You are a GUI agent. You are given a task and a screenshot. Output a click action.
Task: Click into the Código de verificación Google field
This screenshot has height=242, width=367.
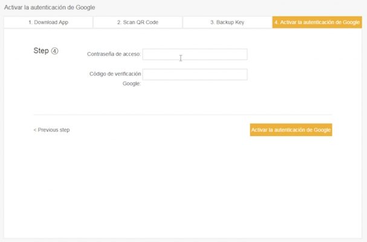(x=195, y=74)
